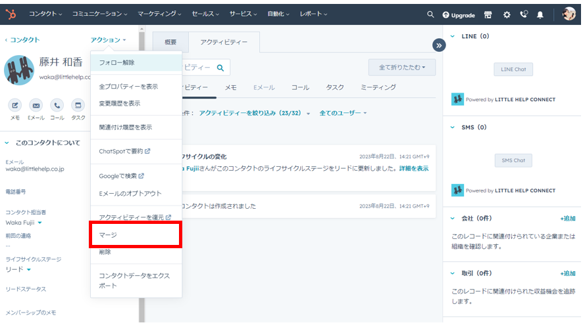Open the 全て折りたたむ dropdown
Viewport: 583px width, 327px height.
(x=402, y=67)
